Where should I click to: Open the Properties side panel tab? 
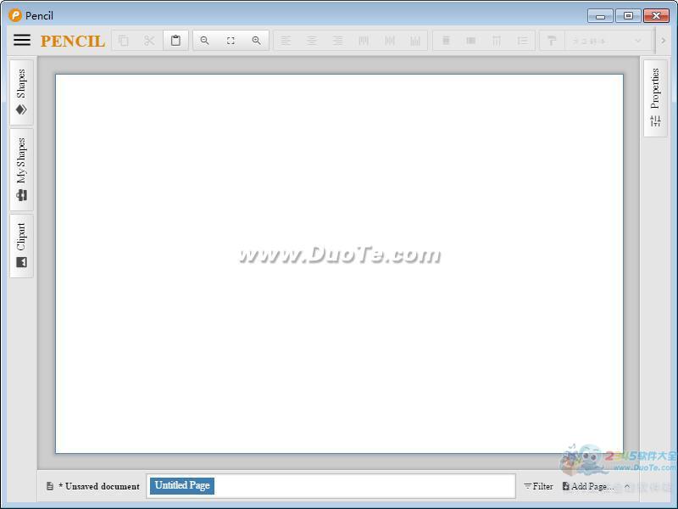(655, 98)
